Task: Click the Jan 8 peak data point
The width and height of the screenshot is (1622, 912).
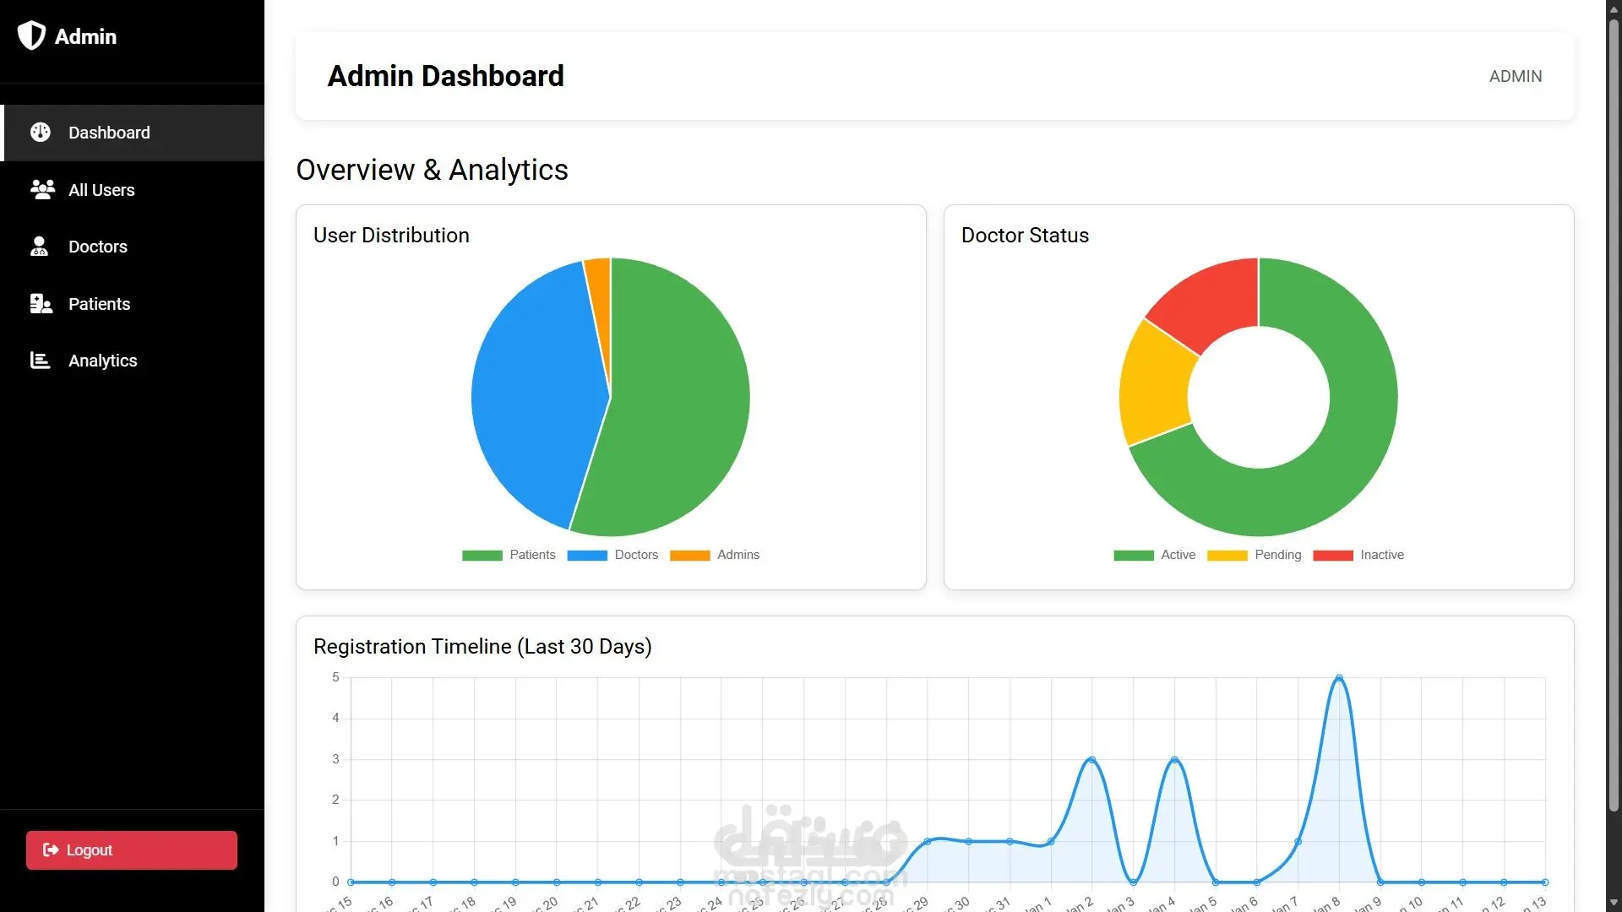Action: click(1339, 678)
